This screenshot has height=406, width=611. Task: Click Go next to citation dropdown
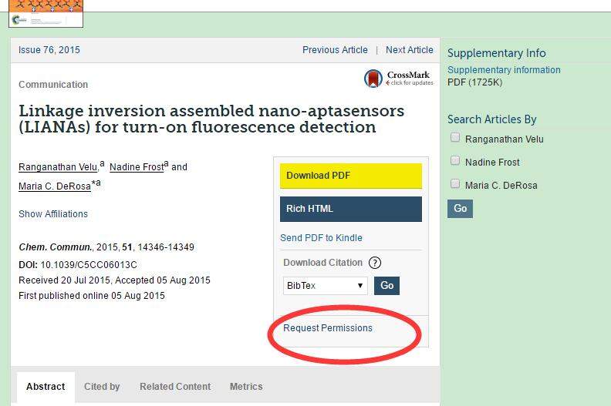click(x=387, y=286)
